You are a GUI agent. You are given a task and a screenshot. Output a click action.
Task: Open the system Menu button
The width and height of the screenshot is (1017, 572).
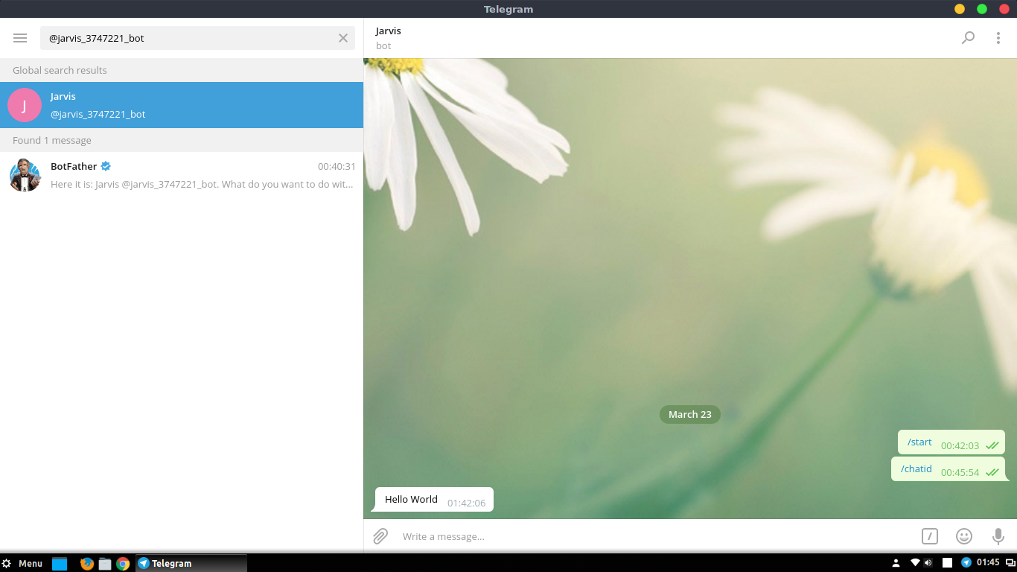(x=22, y=563)
